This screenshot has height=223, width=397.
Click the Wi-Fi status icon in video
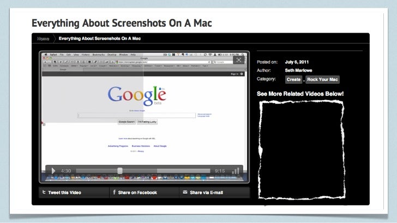[x=210, y=54]
